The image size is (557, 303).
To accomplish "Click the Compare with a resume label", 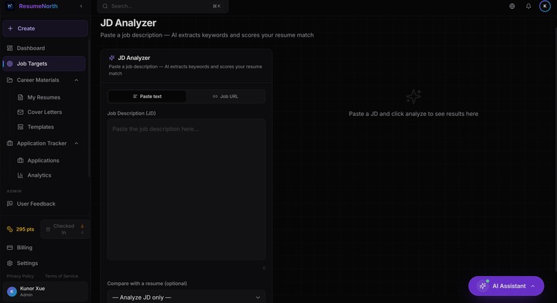I will (x=147, y=284).
